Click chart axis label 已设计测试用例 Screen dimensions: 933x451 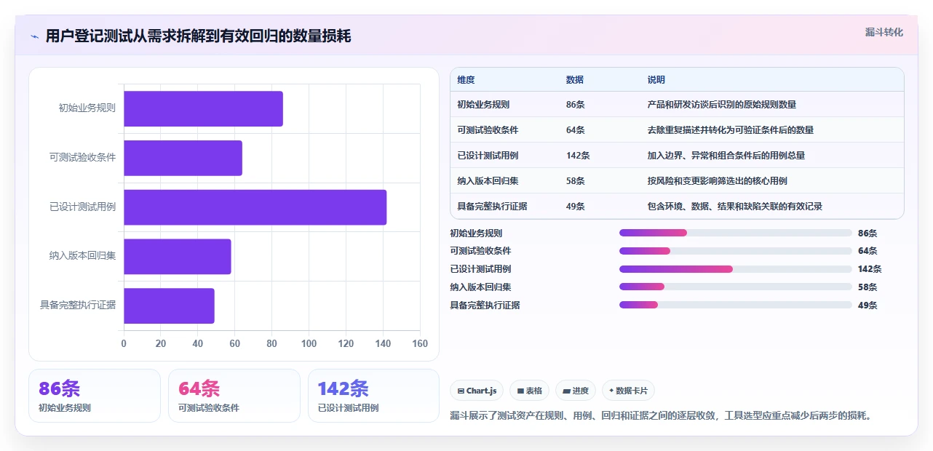pyautogui.click(x=83, y=207)
